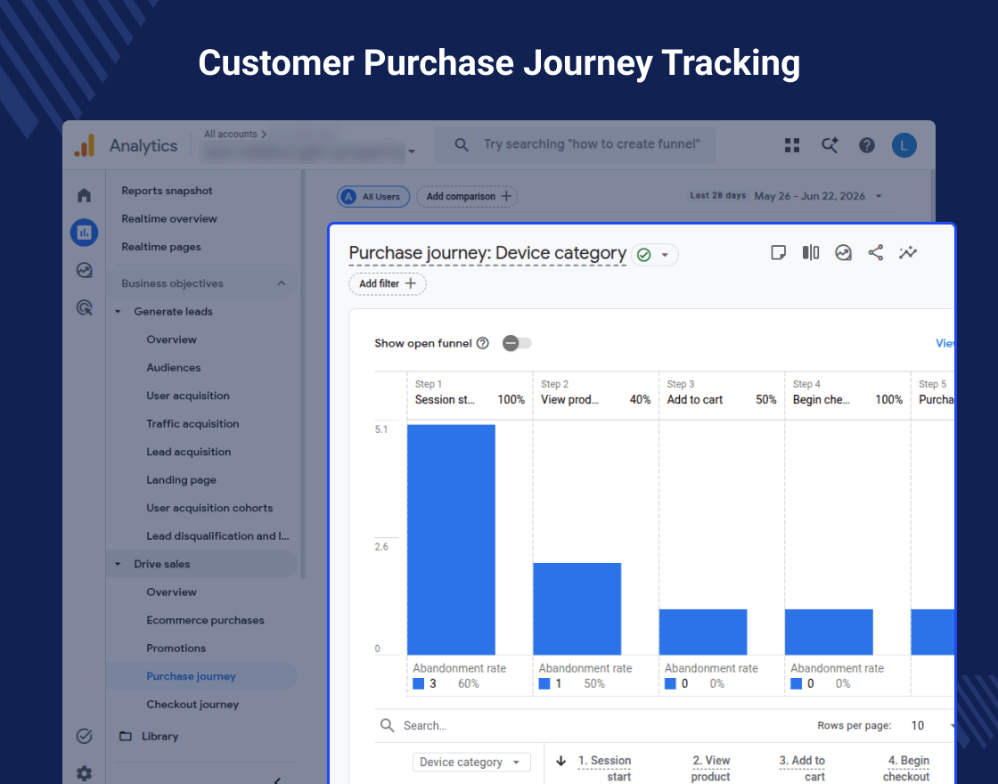Collapse the Generate leads group

pyautogui.click(x=118, y=312)
